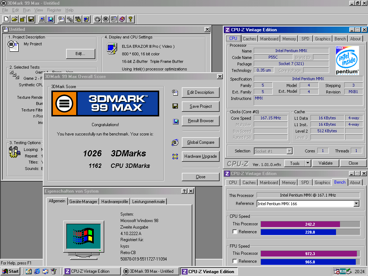Select SPD tab in bottom CPU-Z window
368x276 pixels.
[305, 182]
